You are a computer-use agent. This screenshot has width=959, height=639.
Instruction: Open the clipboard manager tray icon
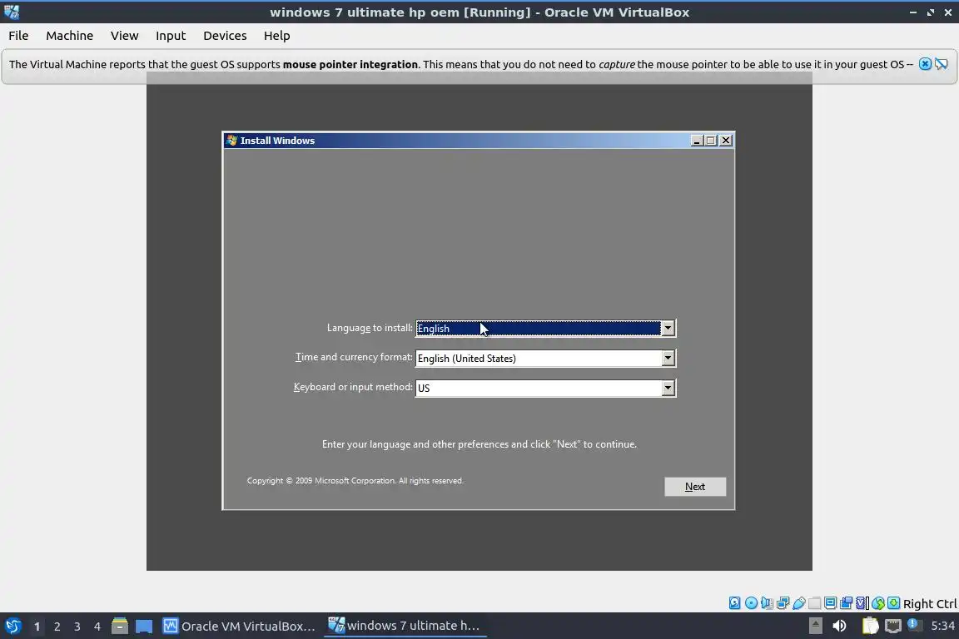pos(870,626)
